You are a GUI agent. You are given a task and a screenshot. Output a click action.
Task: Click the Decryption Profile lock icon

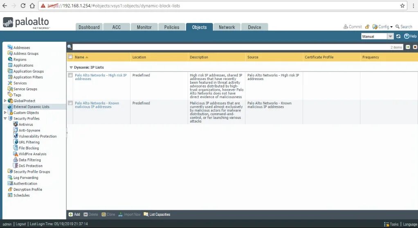click(x=10, y=189)
